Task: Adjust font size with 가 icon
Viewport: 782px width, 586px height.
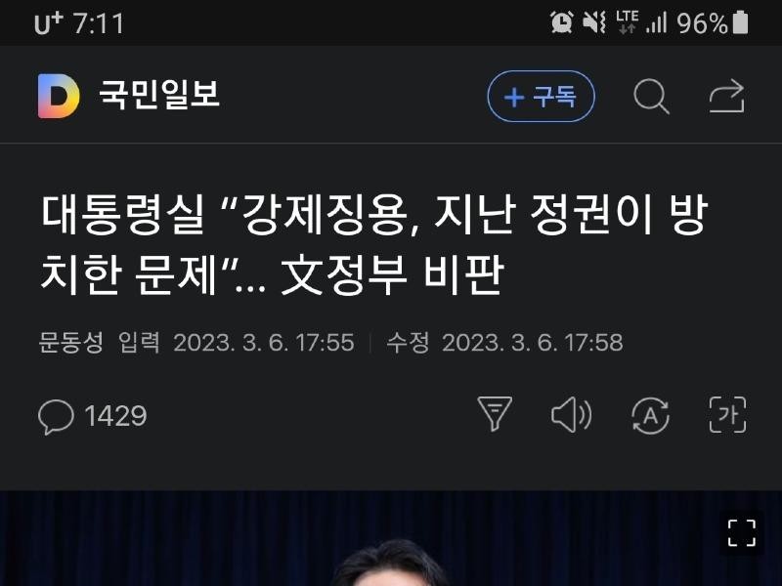Action: point(727,414)
